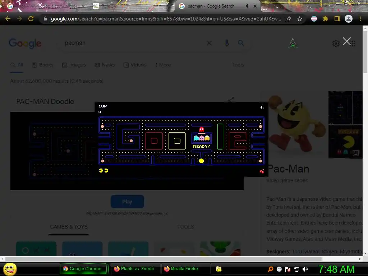
Task: Click the scroll right arrow
Action: point(360,259)
